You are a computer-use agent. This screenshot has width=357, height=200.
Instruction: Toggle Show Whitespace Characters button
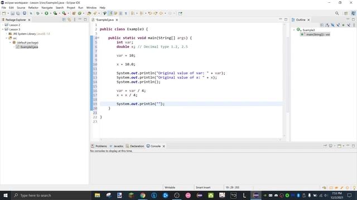coord(126,13)
